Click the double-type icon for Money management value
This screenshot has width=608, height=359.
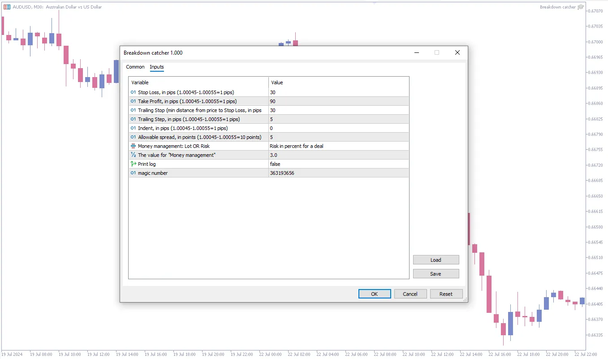click(x=133, y=155)
